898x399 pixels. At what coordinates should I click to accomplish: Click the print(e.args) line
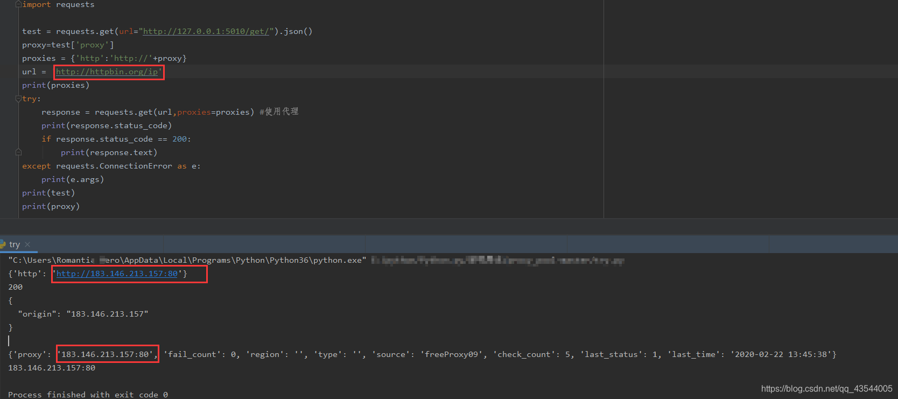[x=73, y=179]
